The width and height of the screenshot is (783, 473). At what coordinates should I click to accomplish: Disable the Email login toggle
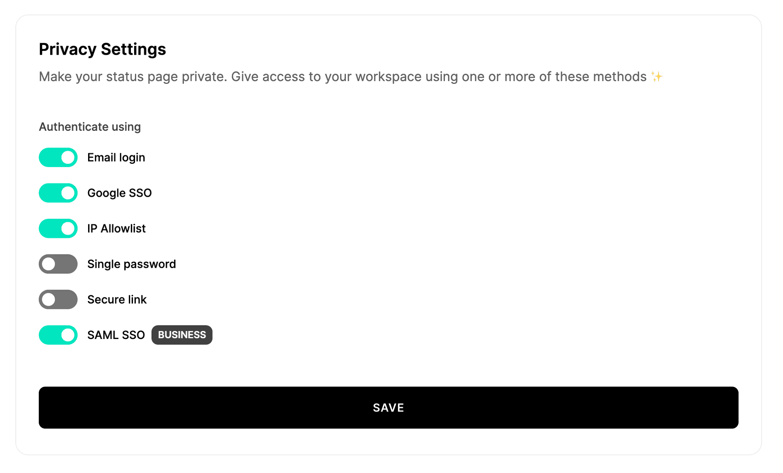58,157
